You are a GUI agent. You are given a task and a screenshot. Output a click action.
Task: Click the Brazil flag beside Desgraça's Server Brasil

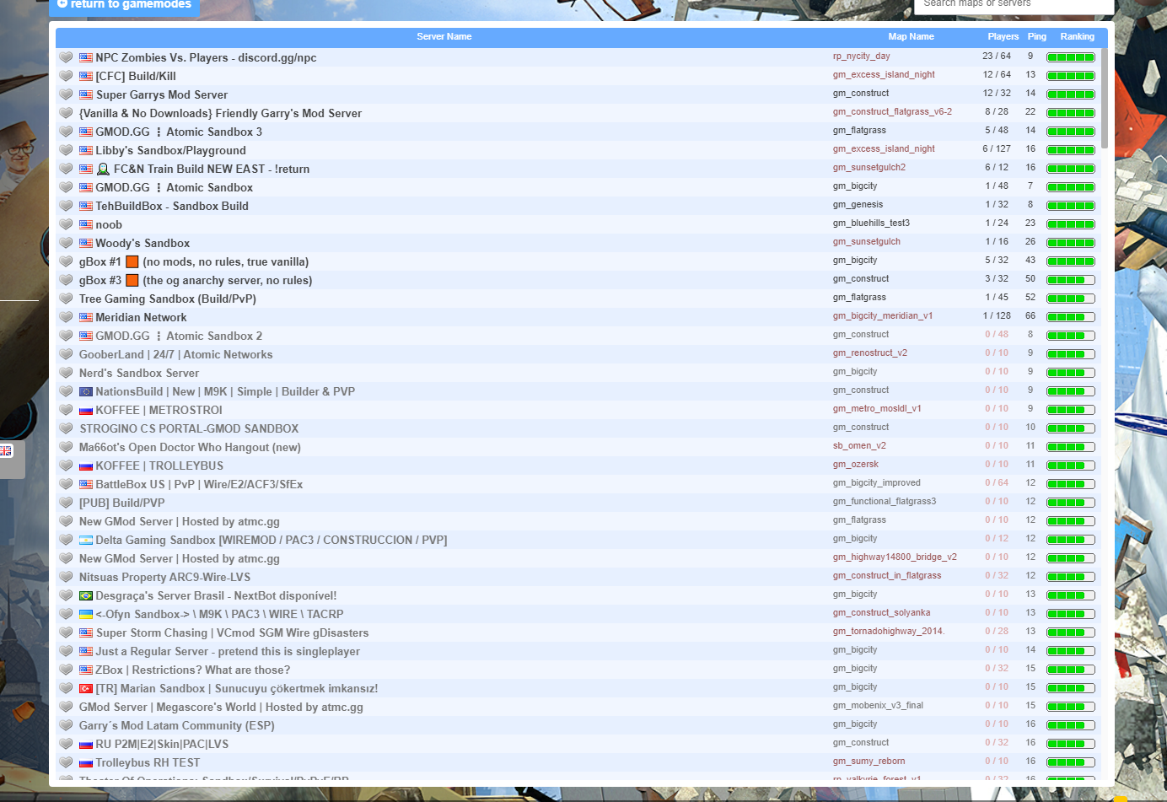click(x=86, y=596)
